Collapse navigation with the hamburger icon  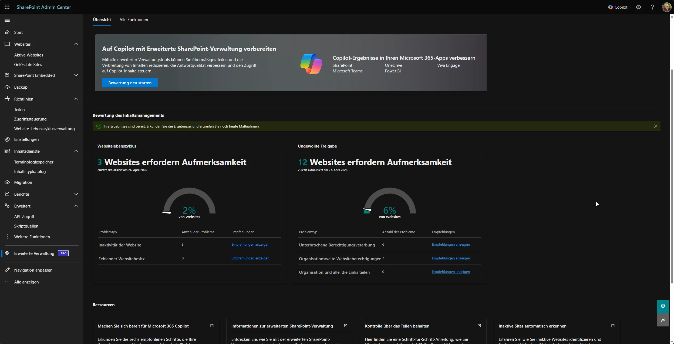7,20
